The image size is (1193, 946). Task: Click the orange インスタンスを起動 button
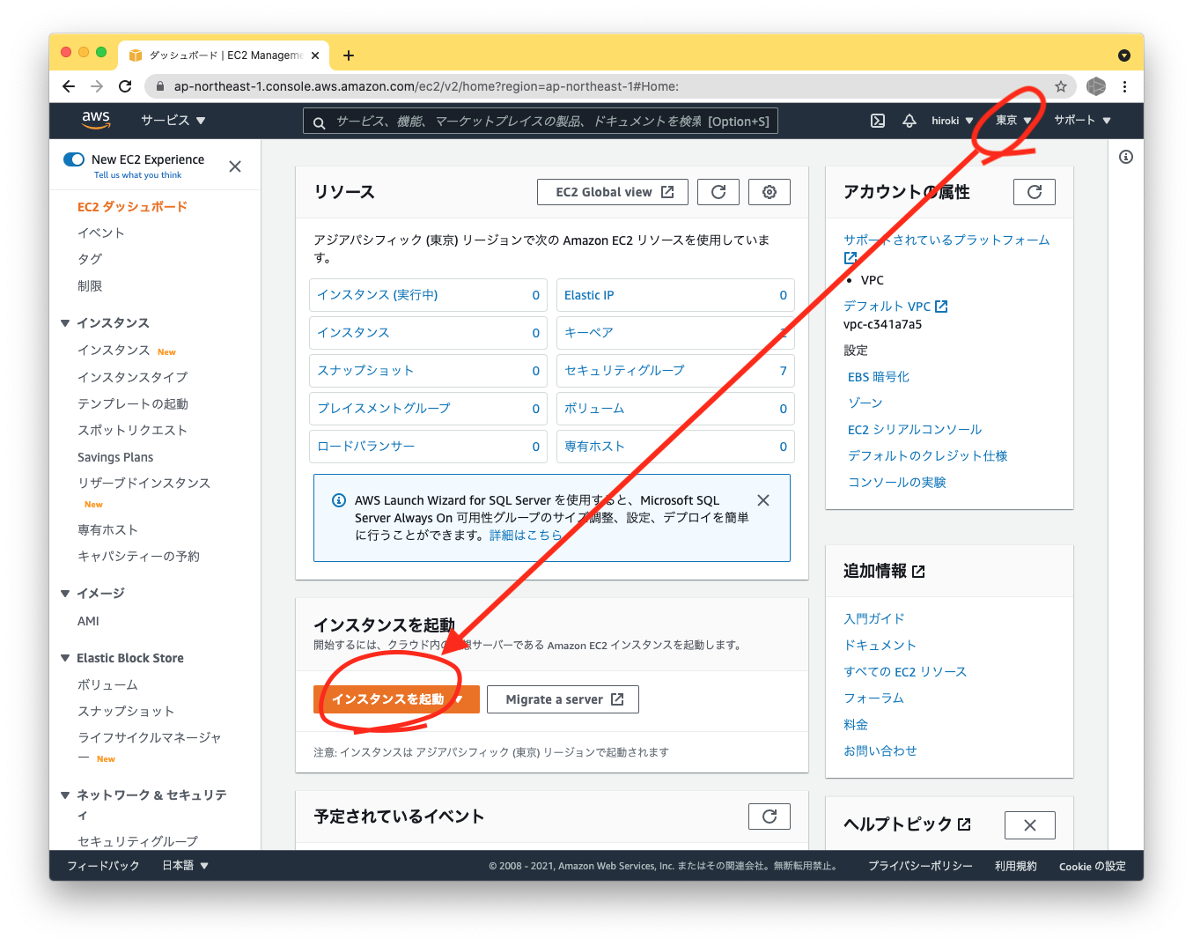(x=396, y=699)
